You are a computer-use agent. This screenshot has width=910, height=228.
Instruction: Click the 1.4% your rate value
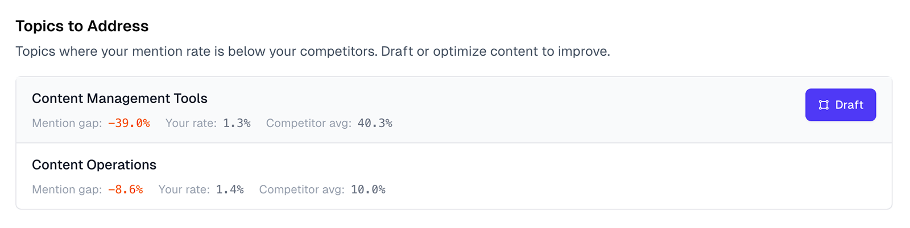230,190
